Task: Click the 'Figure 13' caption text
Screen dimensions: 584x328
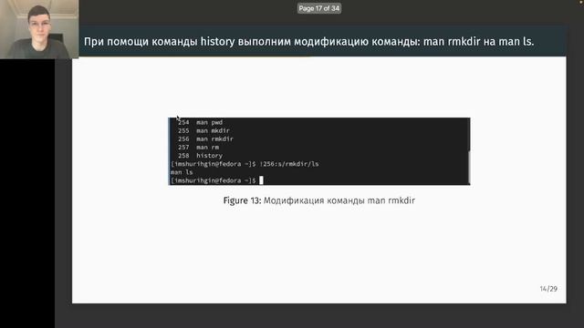Action: (x=319, y=200)
